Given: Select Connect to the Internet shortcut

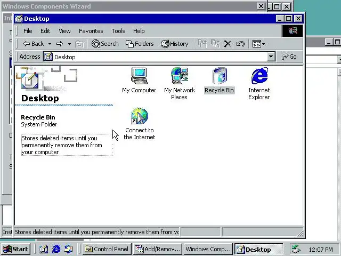Looking at the screenshot, I should point(140,124).
